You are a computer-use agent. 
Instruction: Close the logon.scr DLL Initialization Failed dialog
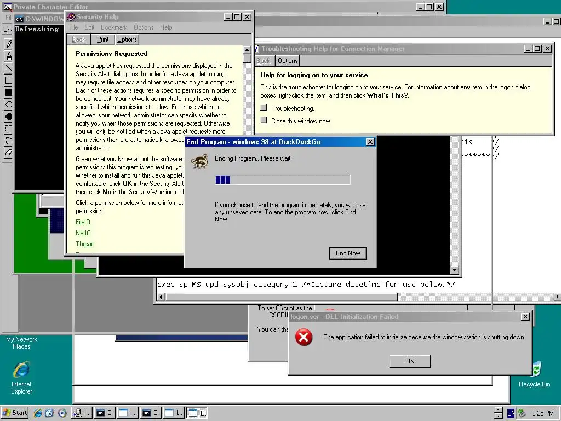pos(525,316)
